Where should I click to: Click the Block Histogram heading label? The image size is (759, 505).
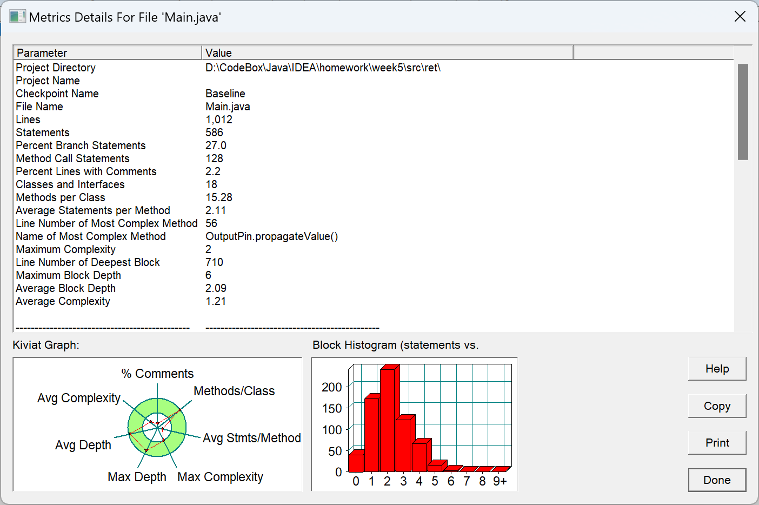[x=396, y=345]
